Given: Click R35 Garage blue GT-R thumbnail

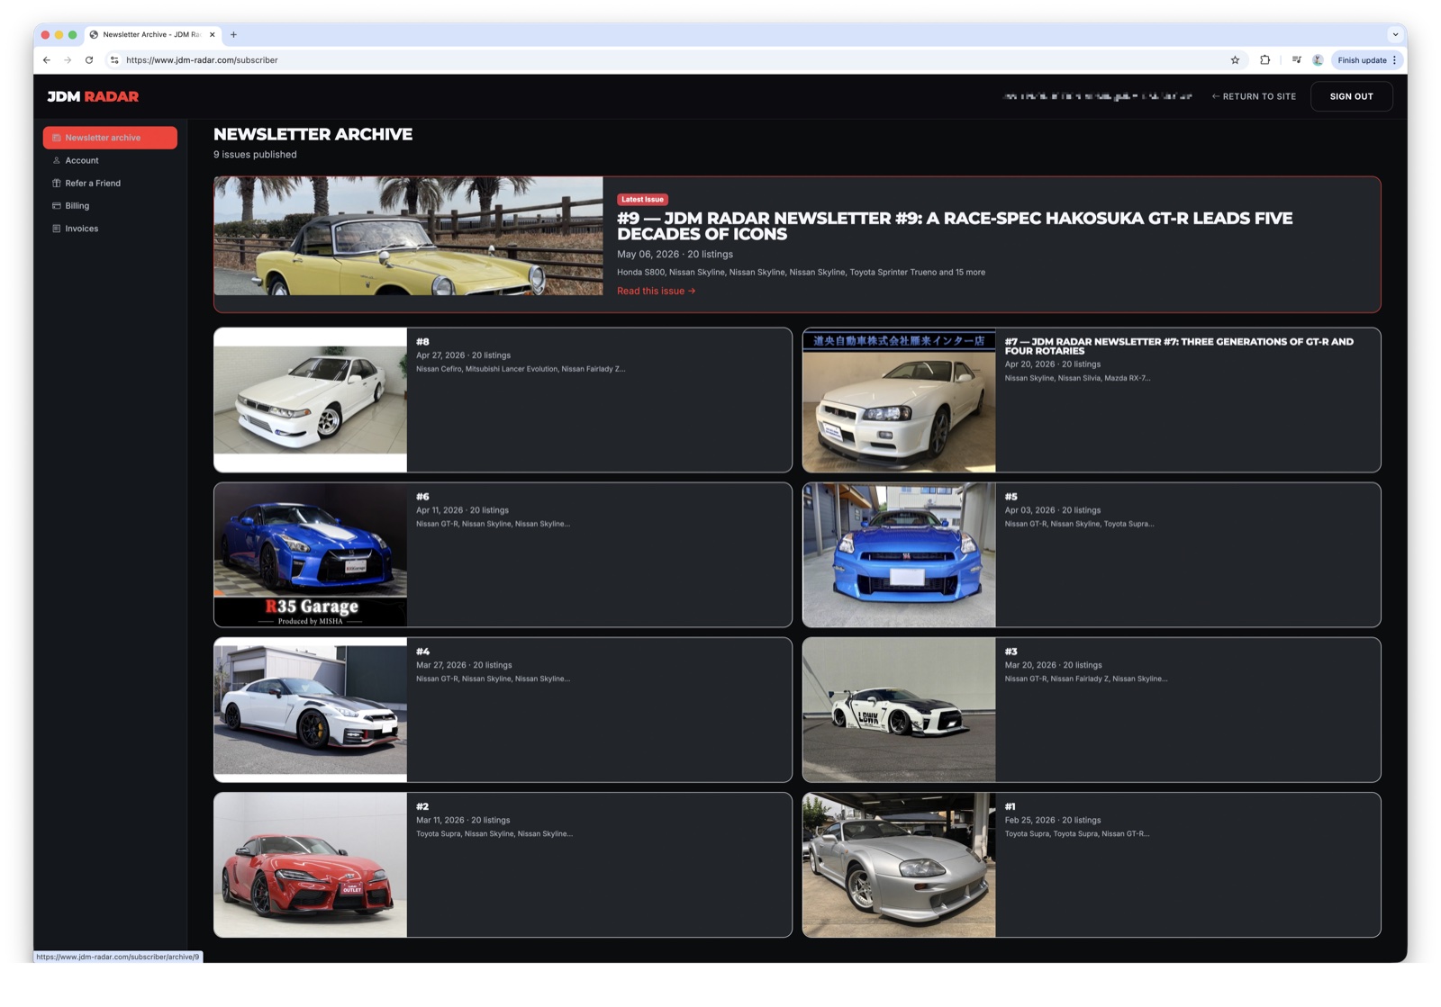Looking at the screenshot, I should [310, 555].
